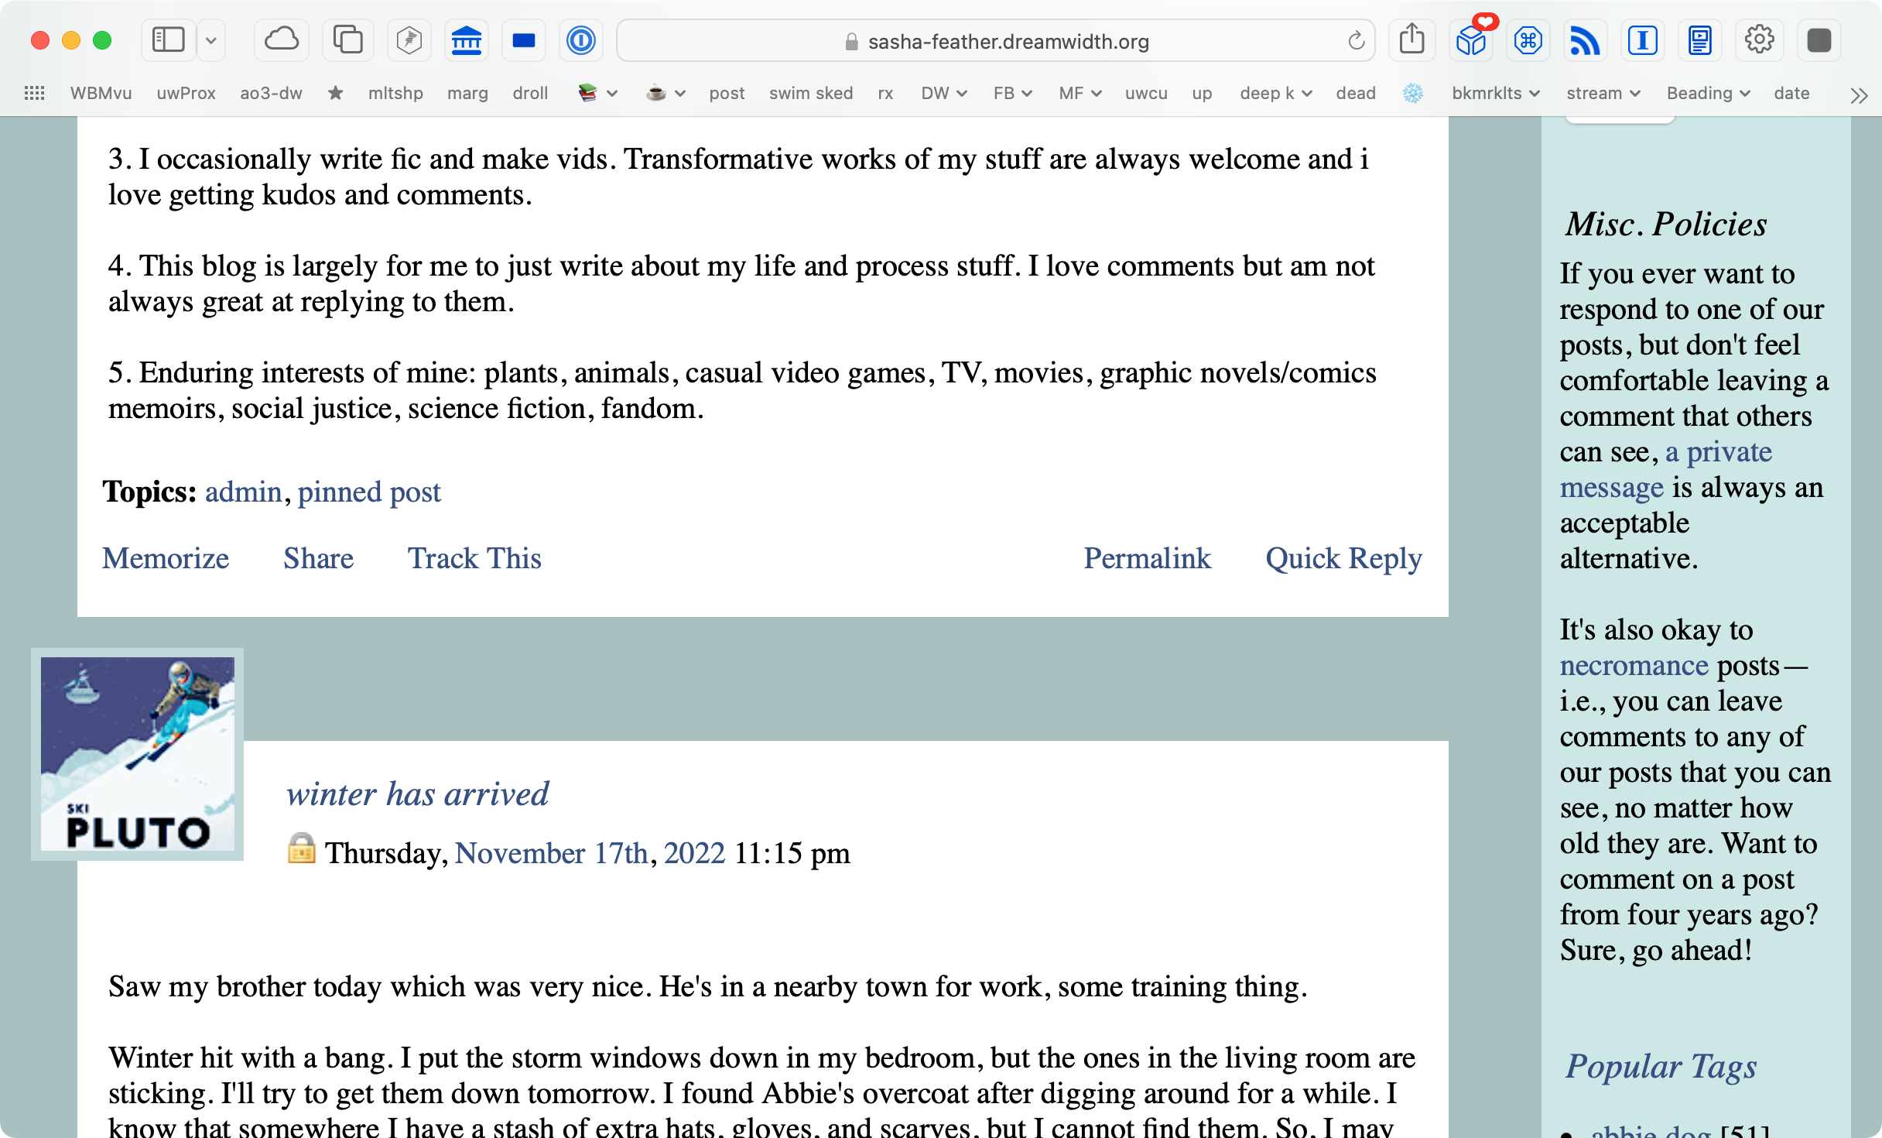Click the Quick Reply link

(1343, 558)
